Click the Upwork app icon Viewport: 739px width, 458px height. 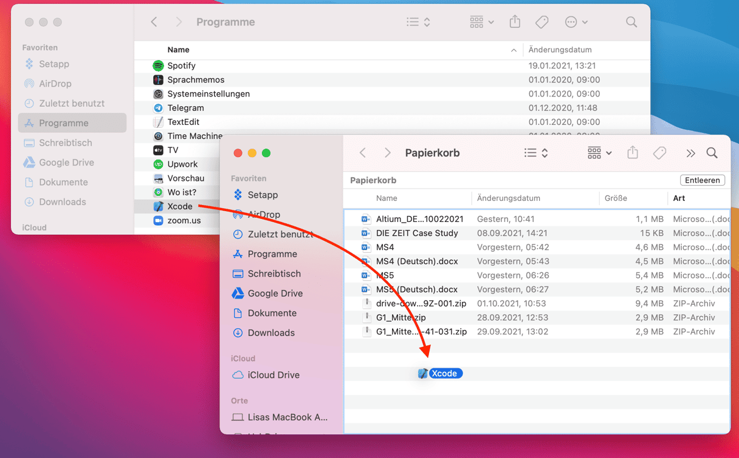(158, 164)
